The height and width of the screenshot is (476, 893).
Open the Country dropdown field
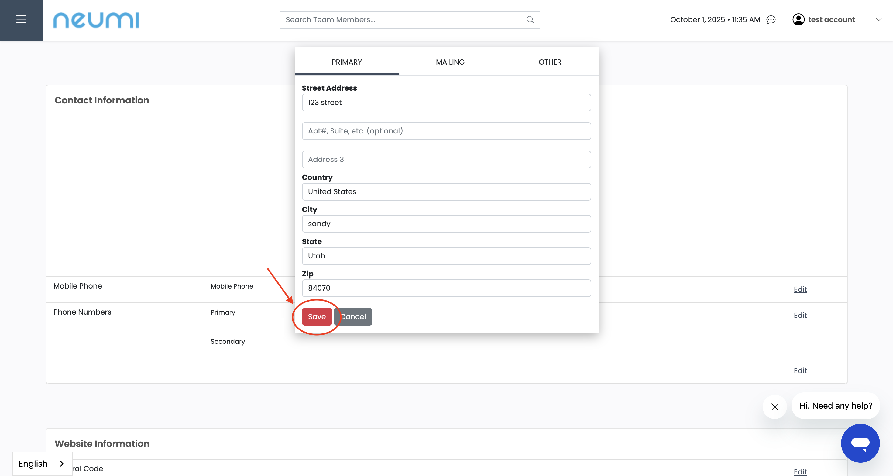(446, 191)
